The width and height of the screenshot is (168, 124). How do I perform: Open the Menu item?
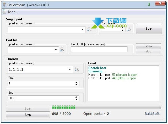pos(13,12)
